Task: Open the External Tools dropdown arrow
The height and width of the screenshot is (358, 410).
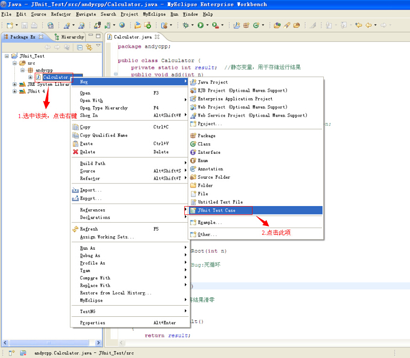Action: 222,25
